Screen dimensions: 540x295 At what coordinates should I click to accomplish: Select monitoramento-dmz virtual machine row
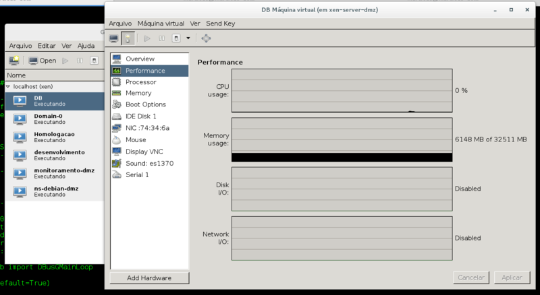click(55, 173)
